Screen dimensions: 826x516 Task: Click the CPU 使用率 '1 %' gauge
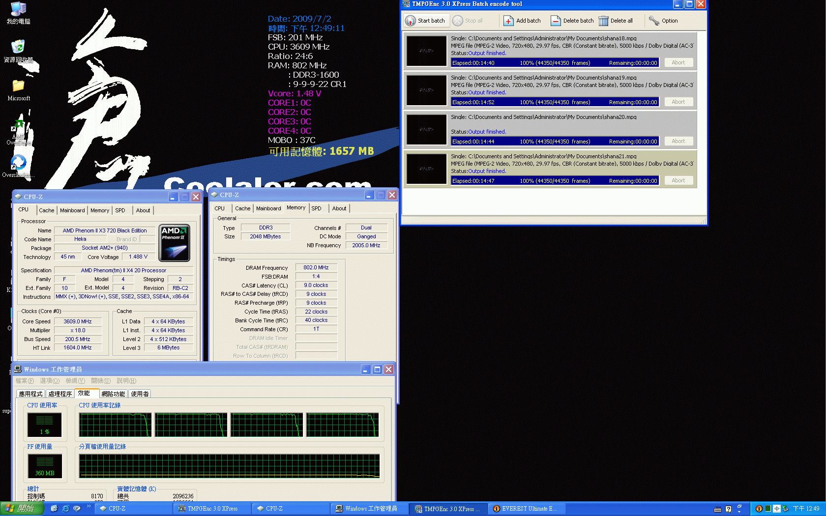pos(45,425)
